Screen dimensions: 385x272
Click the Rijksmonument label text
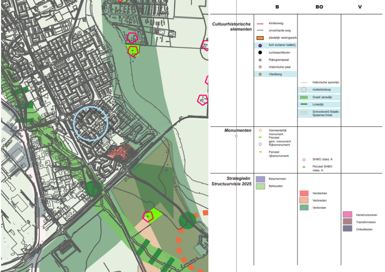pos(280,145)
